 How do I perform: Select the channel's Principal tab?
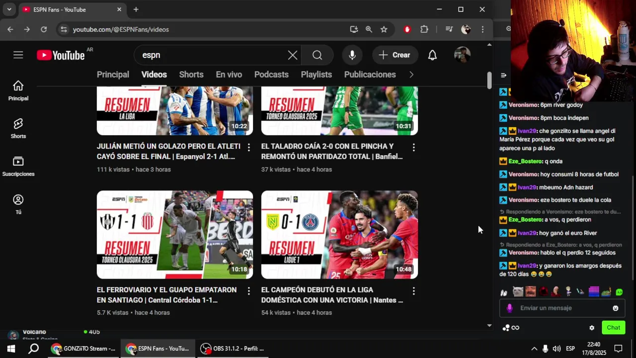pos(113,75)
